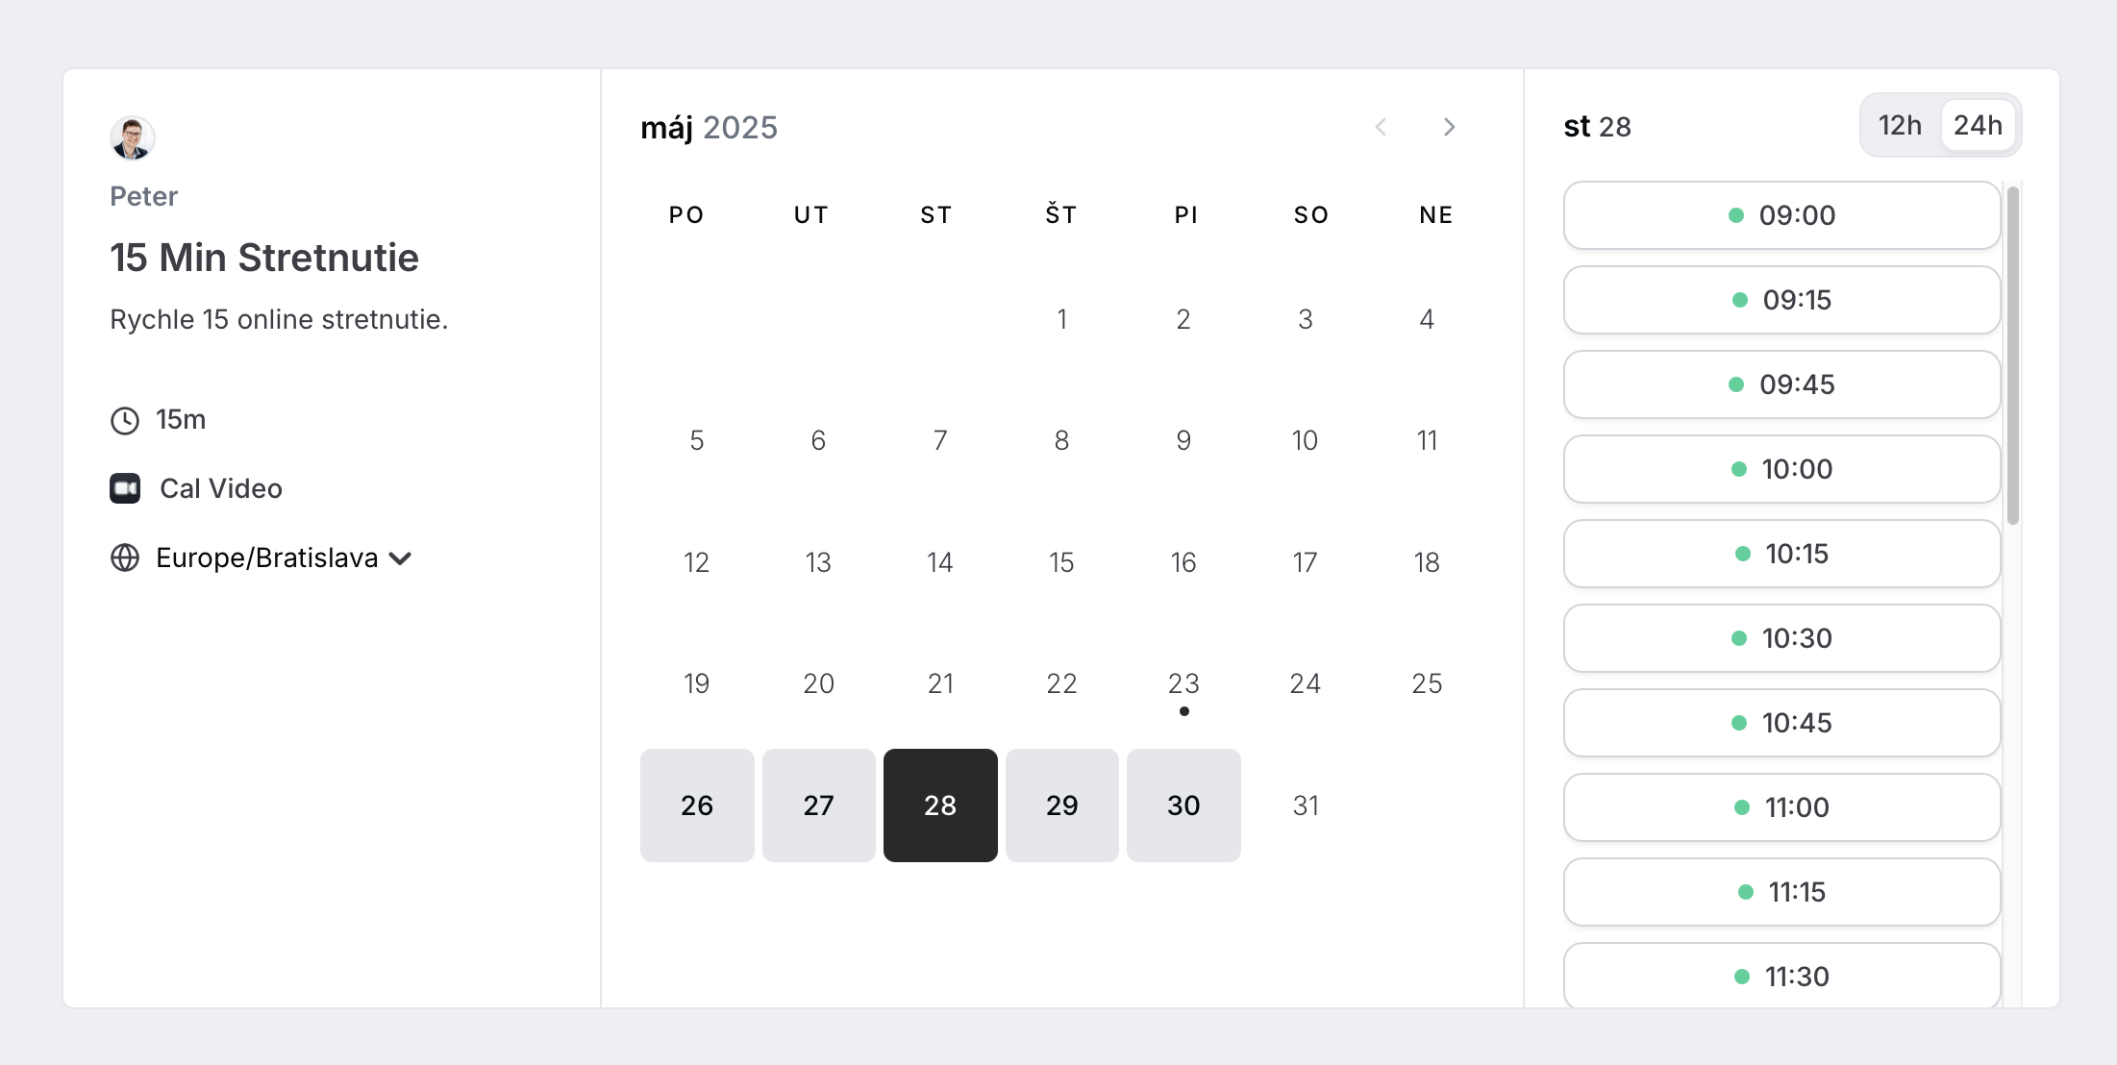Expand timezone list via chevron arrow
The image size is (2117, 1065).
click(x=401, y=558)
